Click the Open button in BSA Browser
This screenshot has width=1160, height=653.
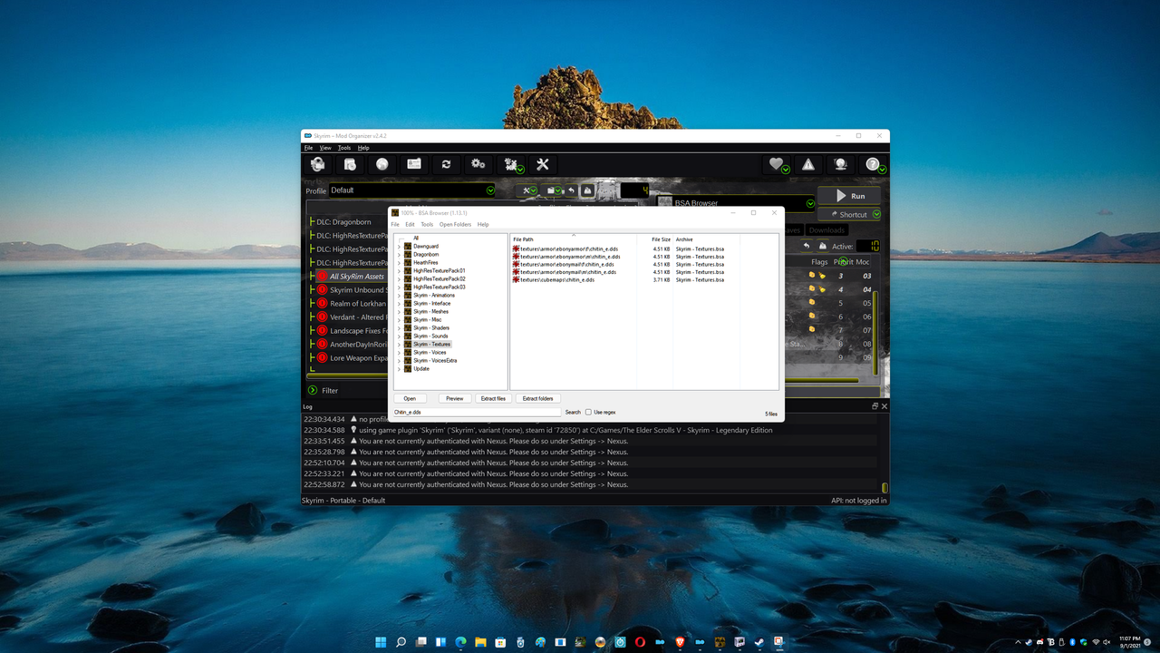(410, 398)
